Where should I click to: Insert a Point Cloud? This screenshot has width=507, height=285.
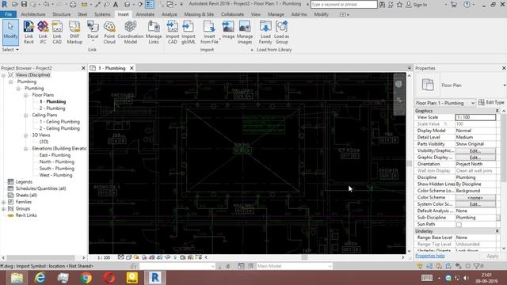click(109, 32)
